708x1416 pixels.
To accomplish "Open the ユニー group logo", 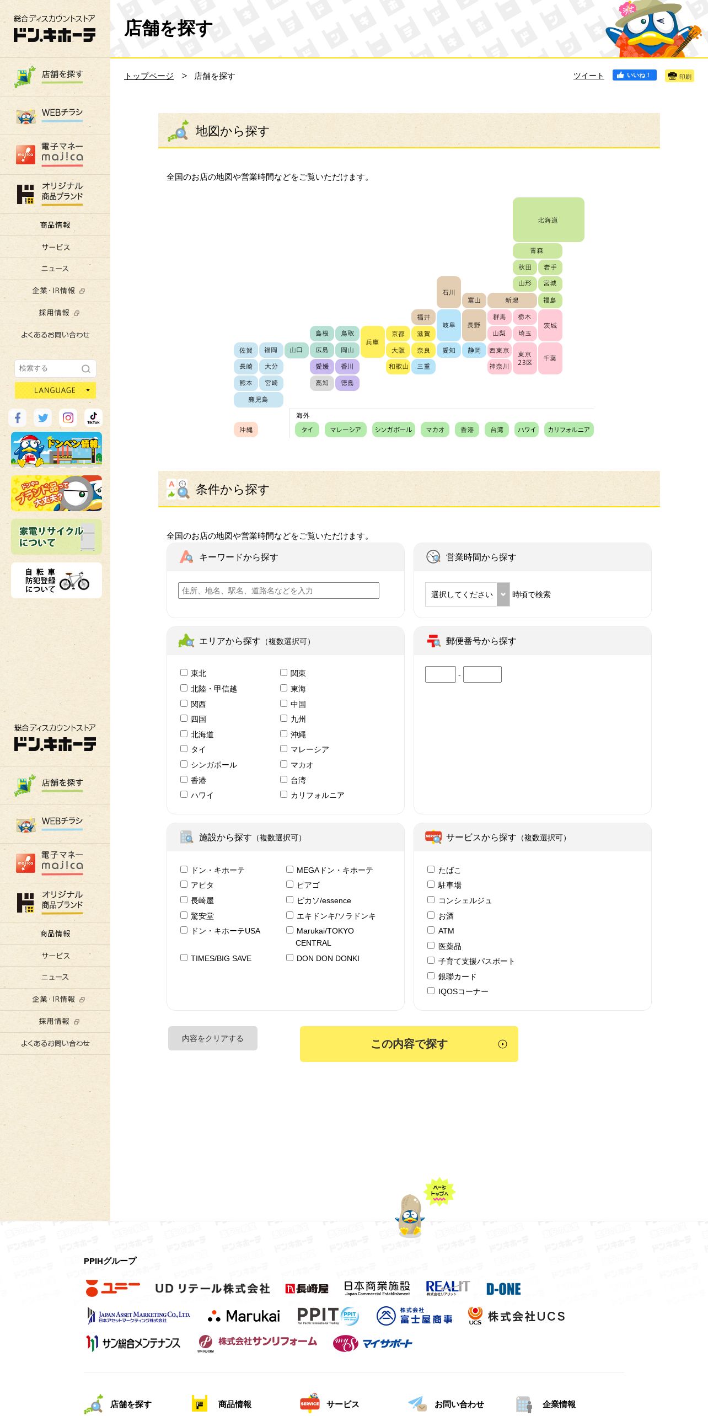I will pyautogui.click(x=113, y=1288).
